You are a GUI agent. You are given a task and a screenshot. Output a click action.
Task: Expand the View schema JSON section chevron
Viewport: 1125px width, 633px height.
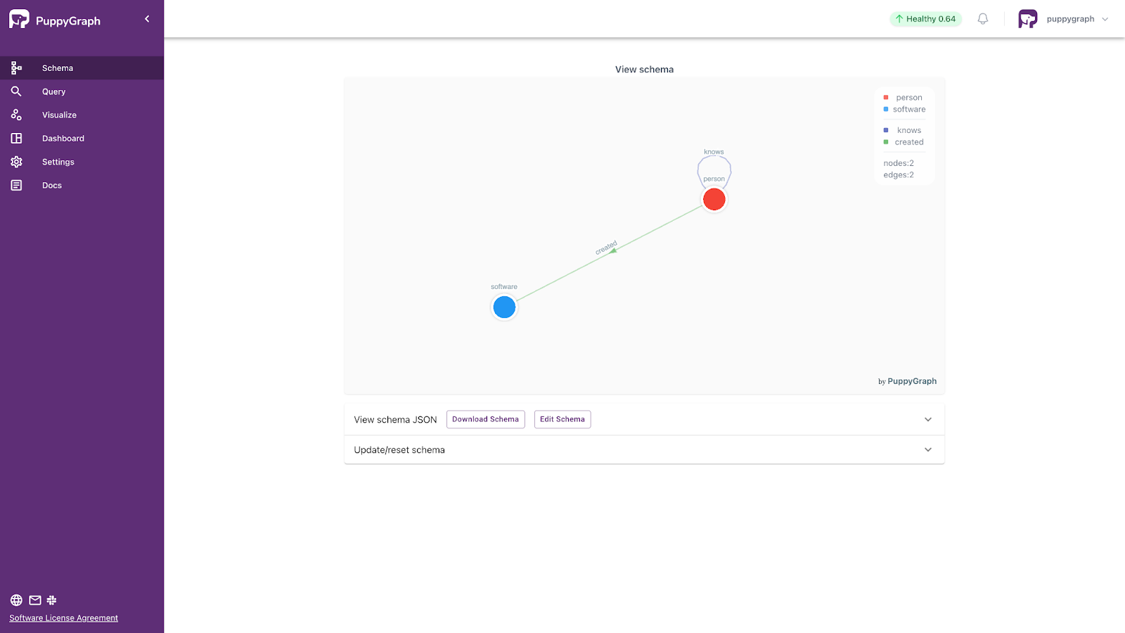(x=928, y=419)
